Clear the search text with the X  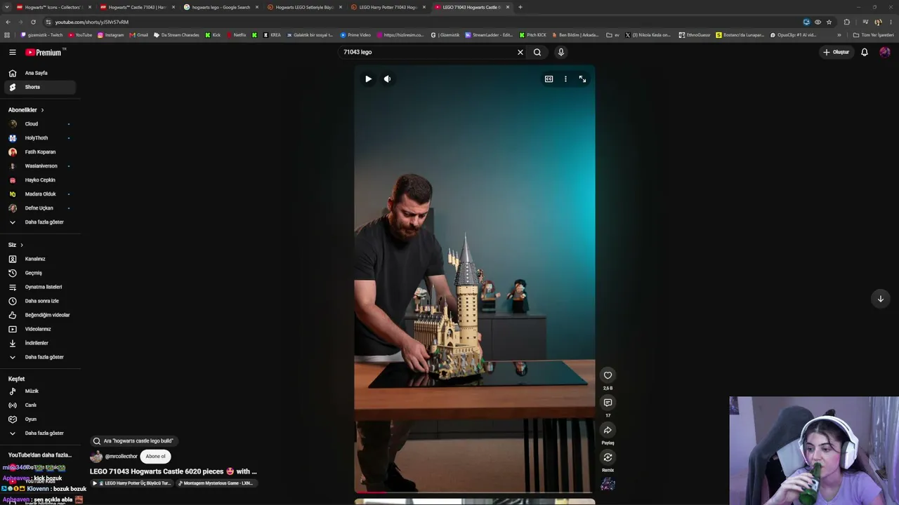pos(520,52)
